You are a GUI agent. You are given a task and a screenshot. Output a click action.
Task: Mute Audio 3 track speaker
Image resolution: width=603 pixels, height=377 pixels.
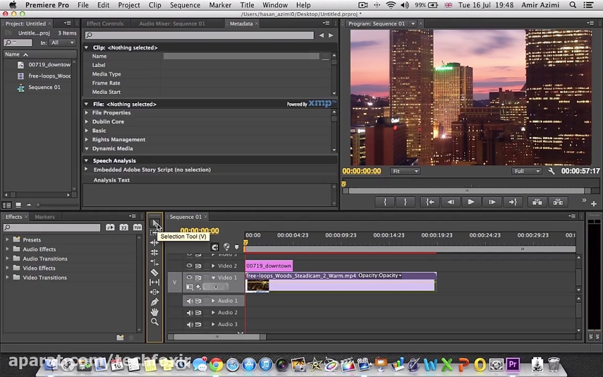189,324
